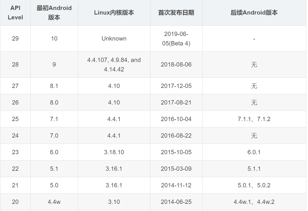Click 无 in the API 28 row
The height and width of the screenshot is (211, 308).
(254, 65)
